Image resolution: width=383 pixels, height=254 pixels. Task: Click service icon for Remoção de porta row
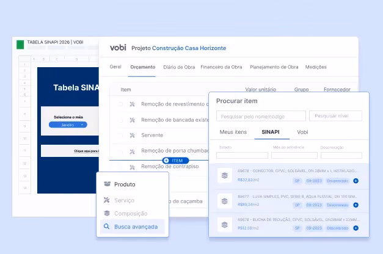132,151
